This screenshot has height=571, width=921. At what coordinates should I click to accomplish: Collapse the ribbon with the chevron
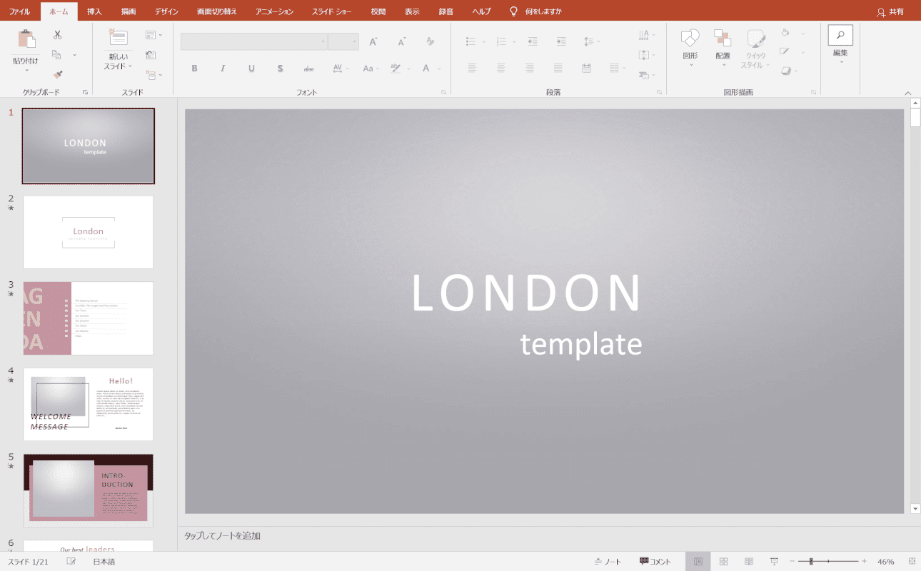[x=908, y=93]
